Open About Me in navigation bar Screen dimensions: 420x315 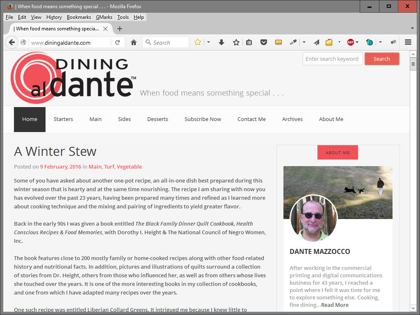[331, 119]
